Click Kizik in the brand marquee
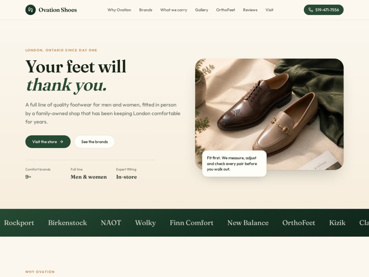The image size is (369, 277). [x=337, y=223]
